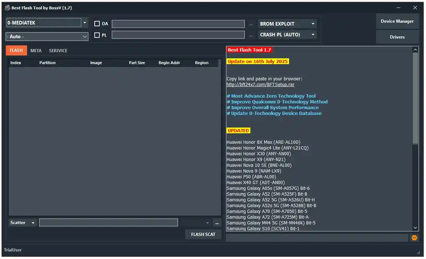The image size is (426, 259).
Task: Click Improve Qualcomm 0-Technology Method line
Action: [x=277, y=102]
